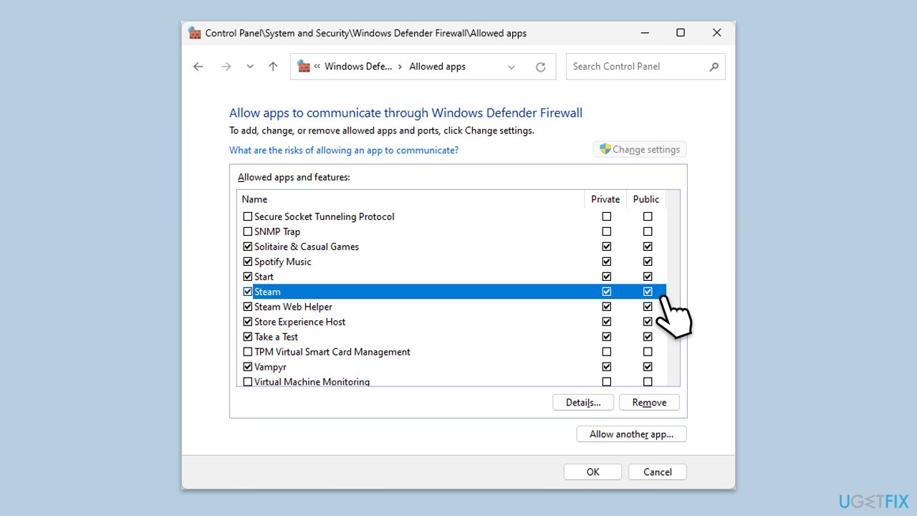The image size is (917, 516).
Task: Select the Allowed apps breadcrumb
Action: click(437, 67)
